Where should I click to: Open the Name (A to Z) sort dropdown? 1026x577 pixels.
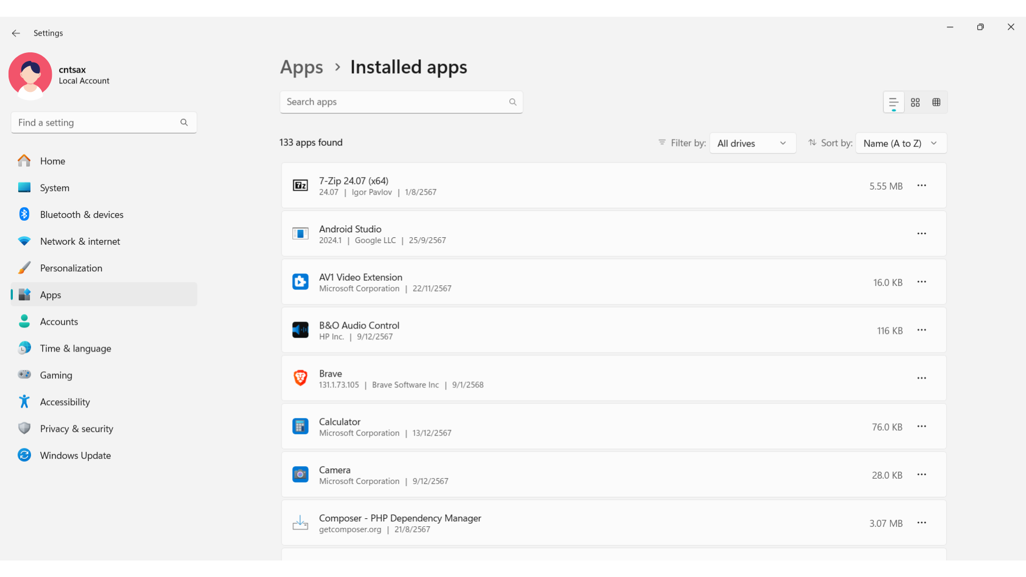tap(901, 143)
